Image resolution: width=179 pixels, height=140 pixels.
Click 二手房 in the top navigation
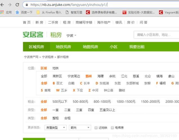tap(53, 22)
